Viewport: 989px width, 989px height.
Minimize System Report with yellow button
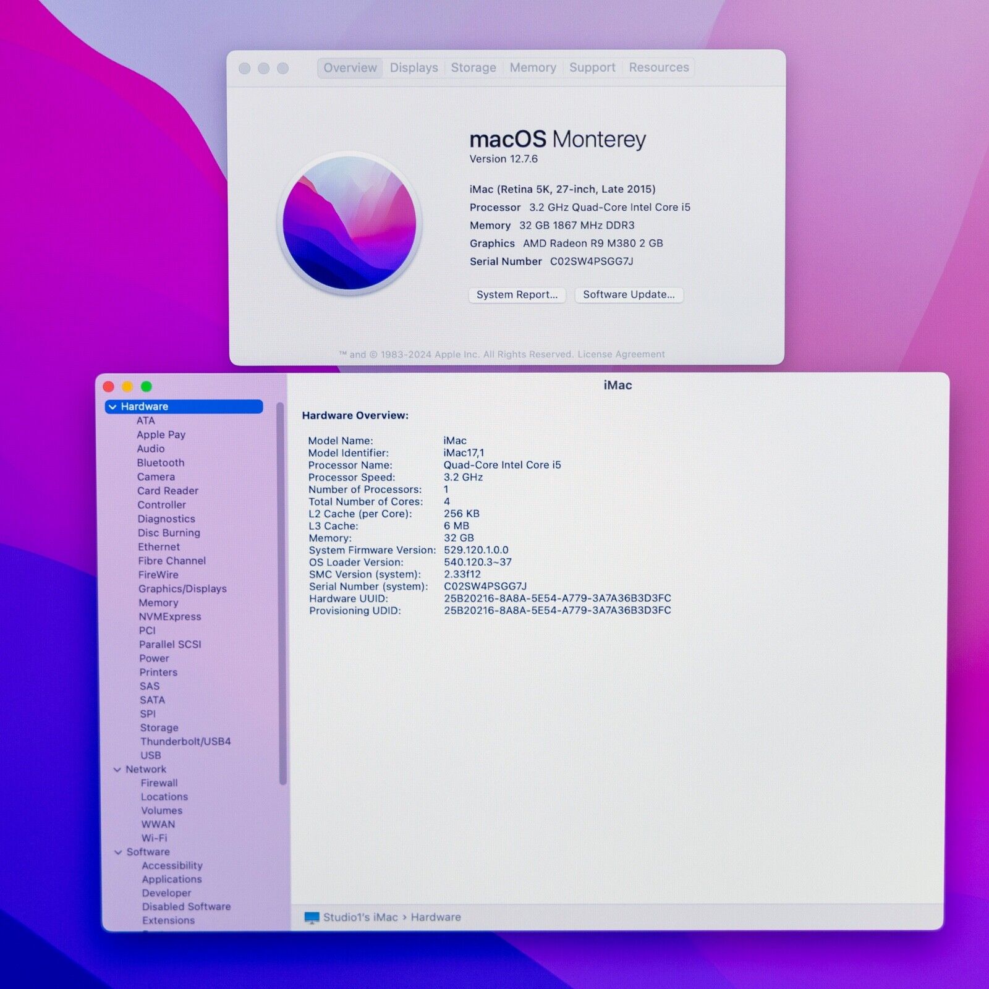127,387
